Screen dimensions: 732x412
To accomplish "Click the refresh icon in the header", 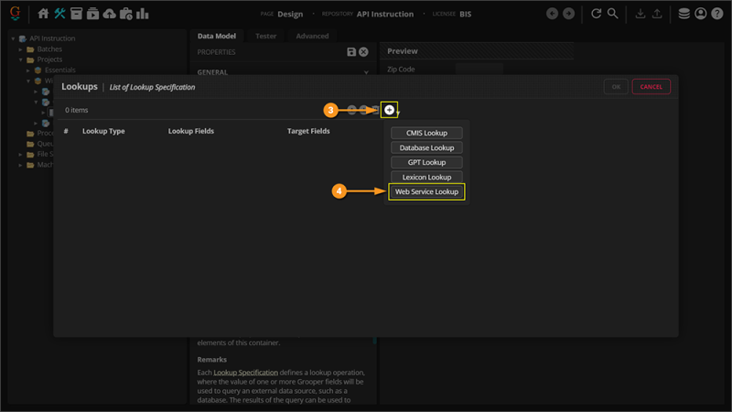I will [597, 14].
